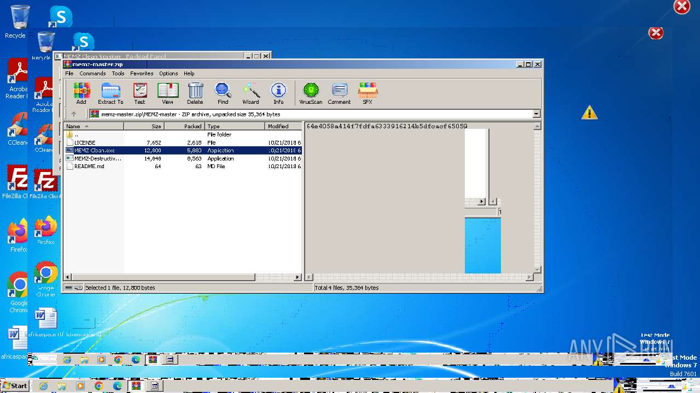Run the Test archive tool
The height and width of the screenshot is (393, 700).
tap(140, 93)
